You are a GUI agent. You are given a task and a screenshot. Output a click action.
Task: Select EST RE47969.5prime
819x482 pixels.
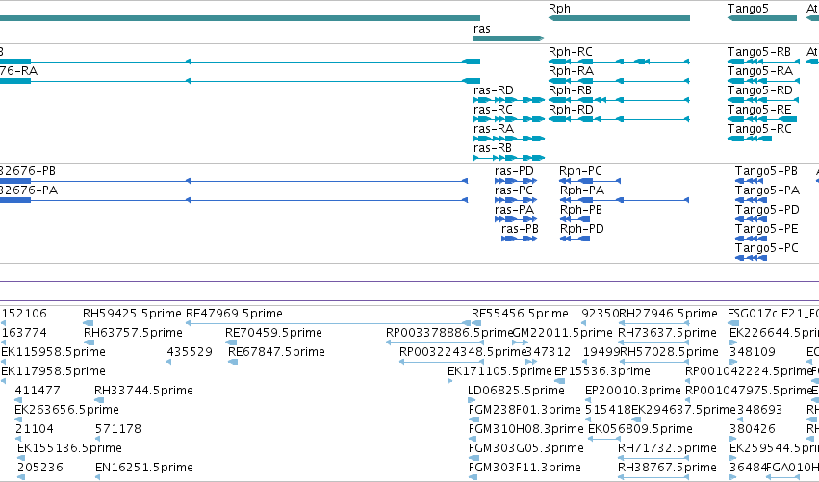tap(235, 314)
